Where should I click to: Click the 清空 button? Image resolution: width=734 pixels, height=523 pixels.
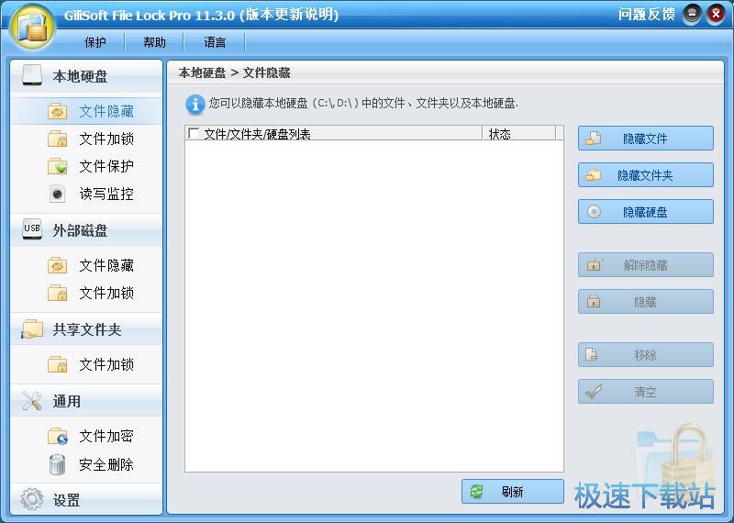pyautogui.click(x=646, y=392)
